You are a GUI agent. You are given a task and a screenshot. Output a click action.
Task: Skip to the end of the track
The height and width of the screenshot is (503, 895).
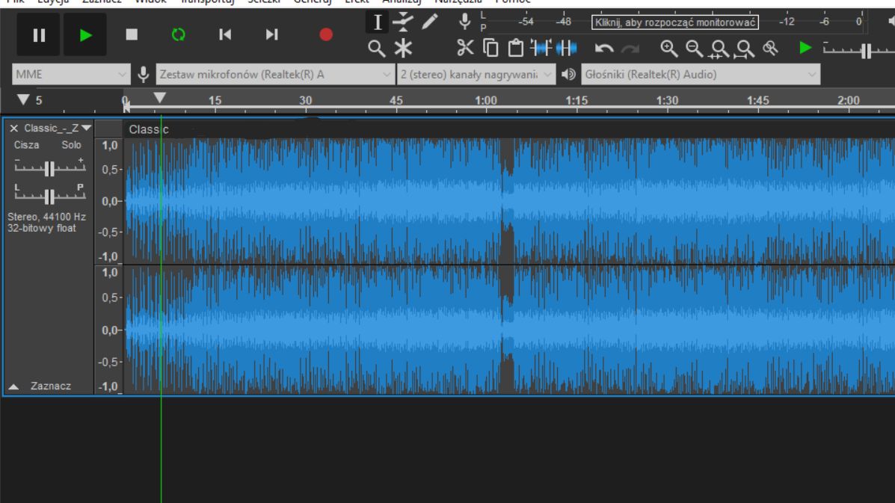pos(271,35)
